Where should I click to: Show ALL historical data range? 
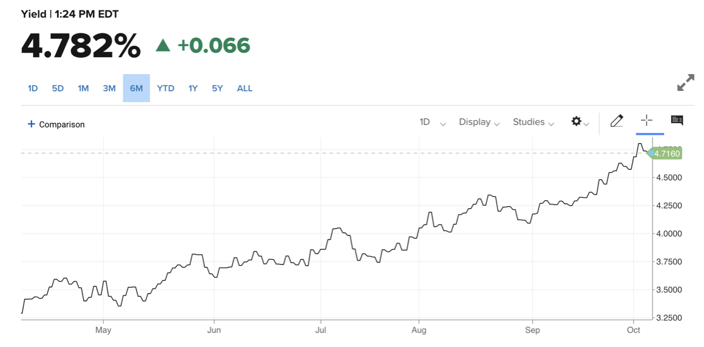(245, 89)
